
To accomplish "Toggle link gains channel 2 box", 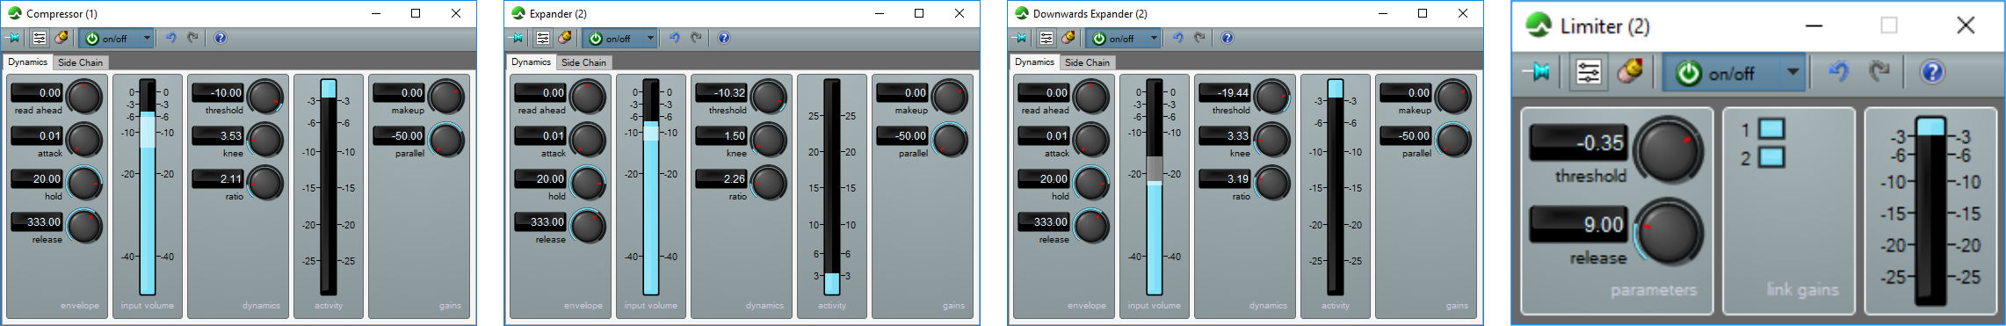I will point(1772,158).
